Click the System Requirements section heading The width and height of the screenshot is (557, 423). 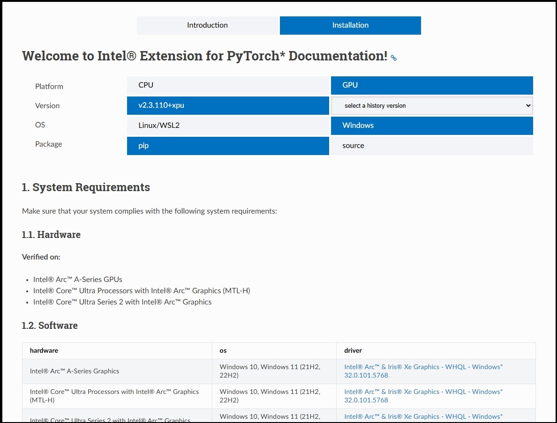click(86, 187)
